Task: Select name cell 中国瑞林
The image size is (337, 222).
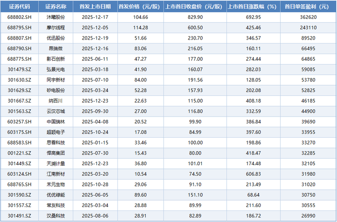Action: coord(56,122)
